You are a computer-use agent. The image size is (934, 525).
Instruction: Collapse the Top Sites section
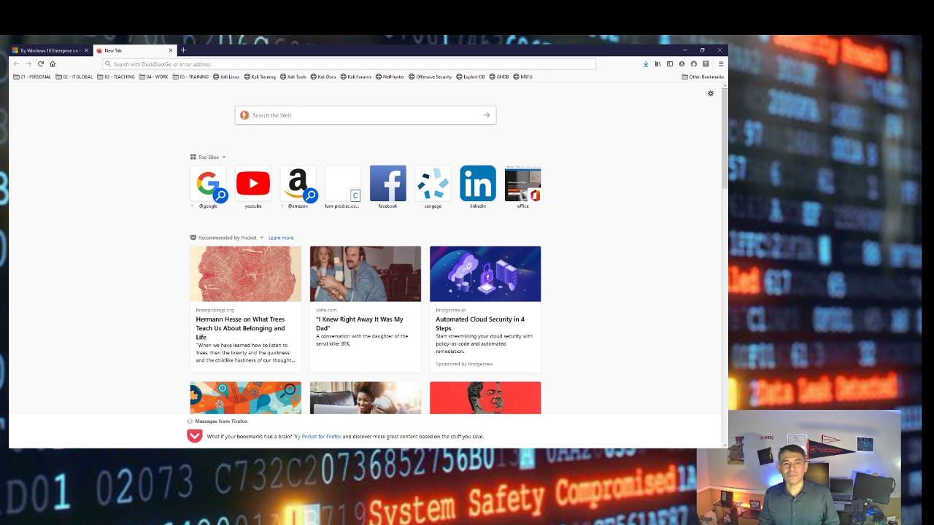tap(223, 157)
